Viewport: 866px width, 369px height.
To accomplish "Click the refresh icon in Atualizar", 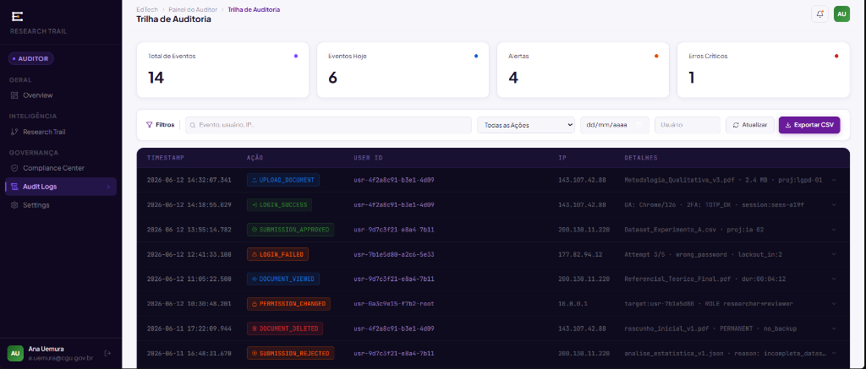I will coord(736,125).
